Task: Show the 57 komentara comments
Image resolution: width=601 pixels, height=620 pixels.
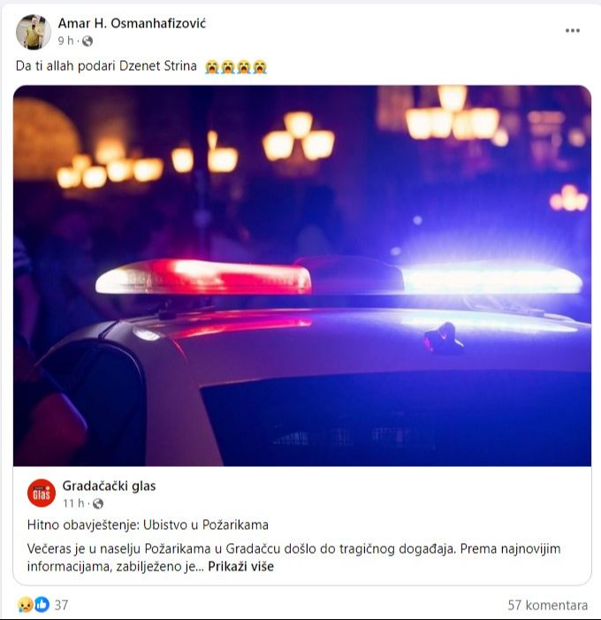Action: coord(547,605)
